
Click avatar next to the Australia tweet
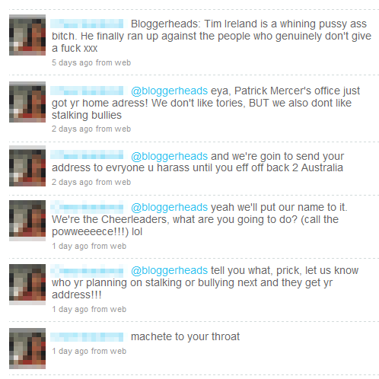pyautogui.click(x=27, y=166)
